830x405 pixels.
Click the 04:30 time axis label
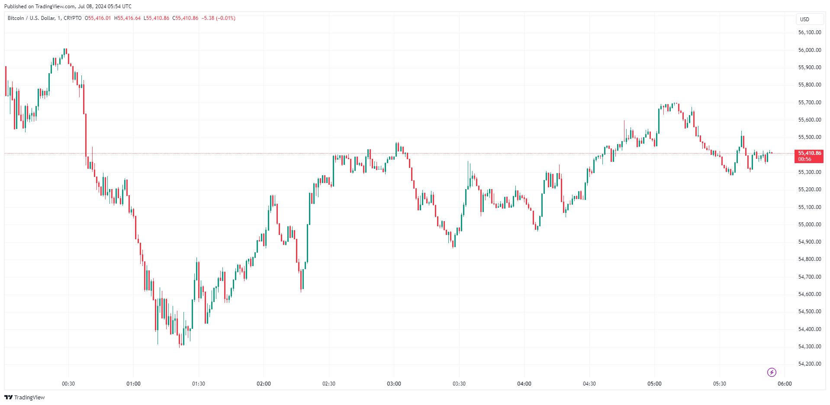[589, 384]
